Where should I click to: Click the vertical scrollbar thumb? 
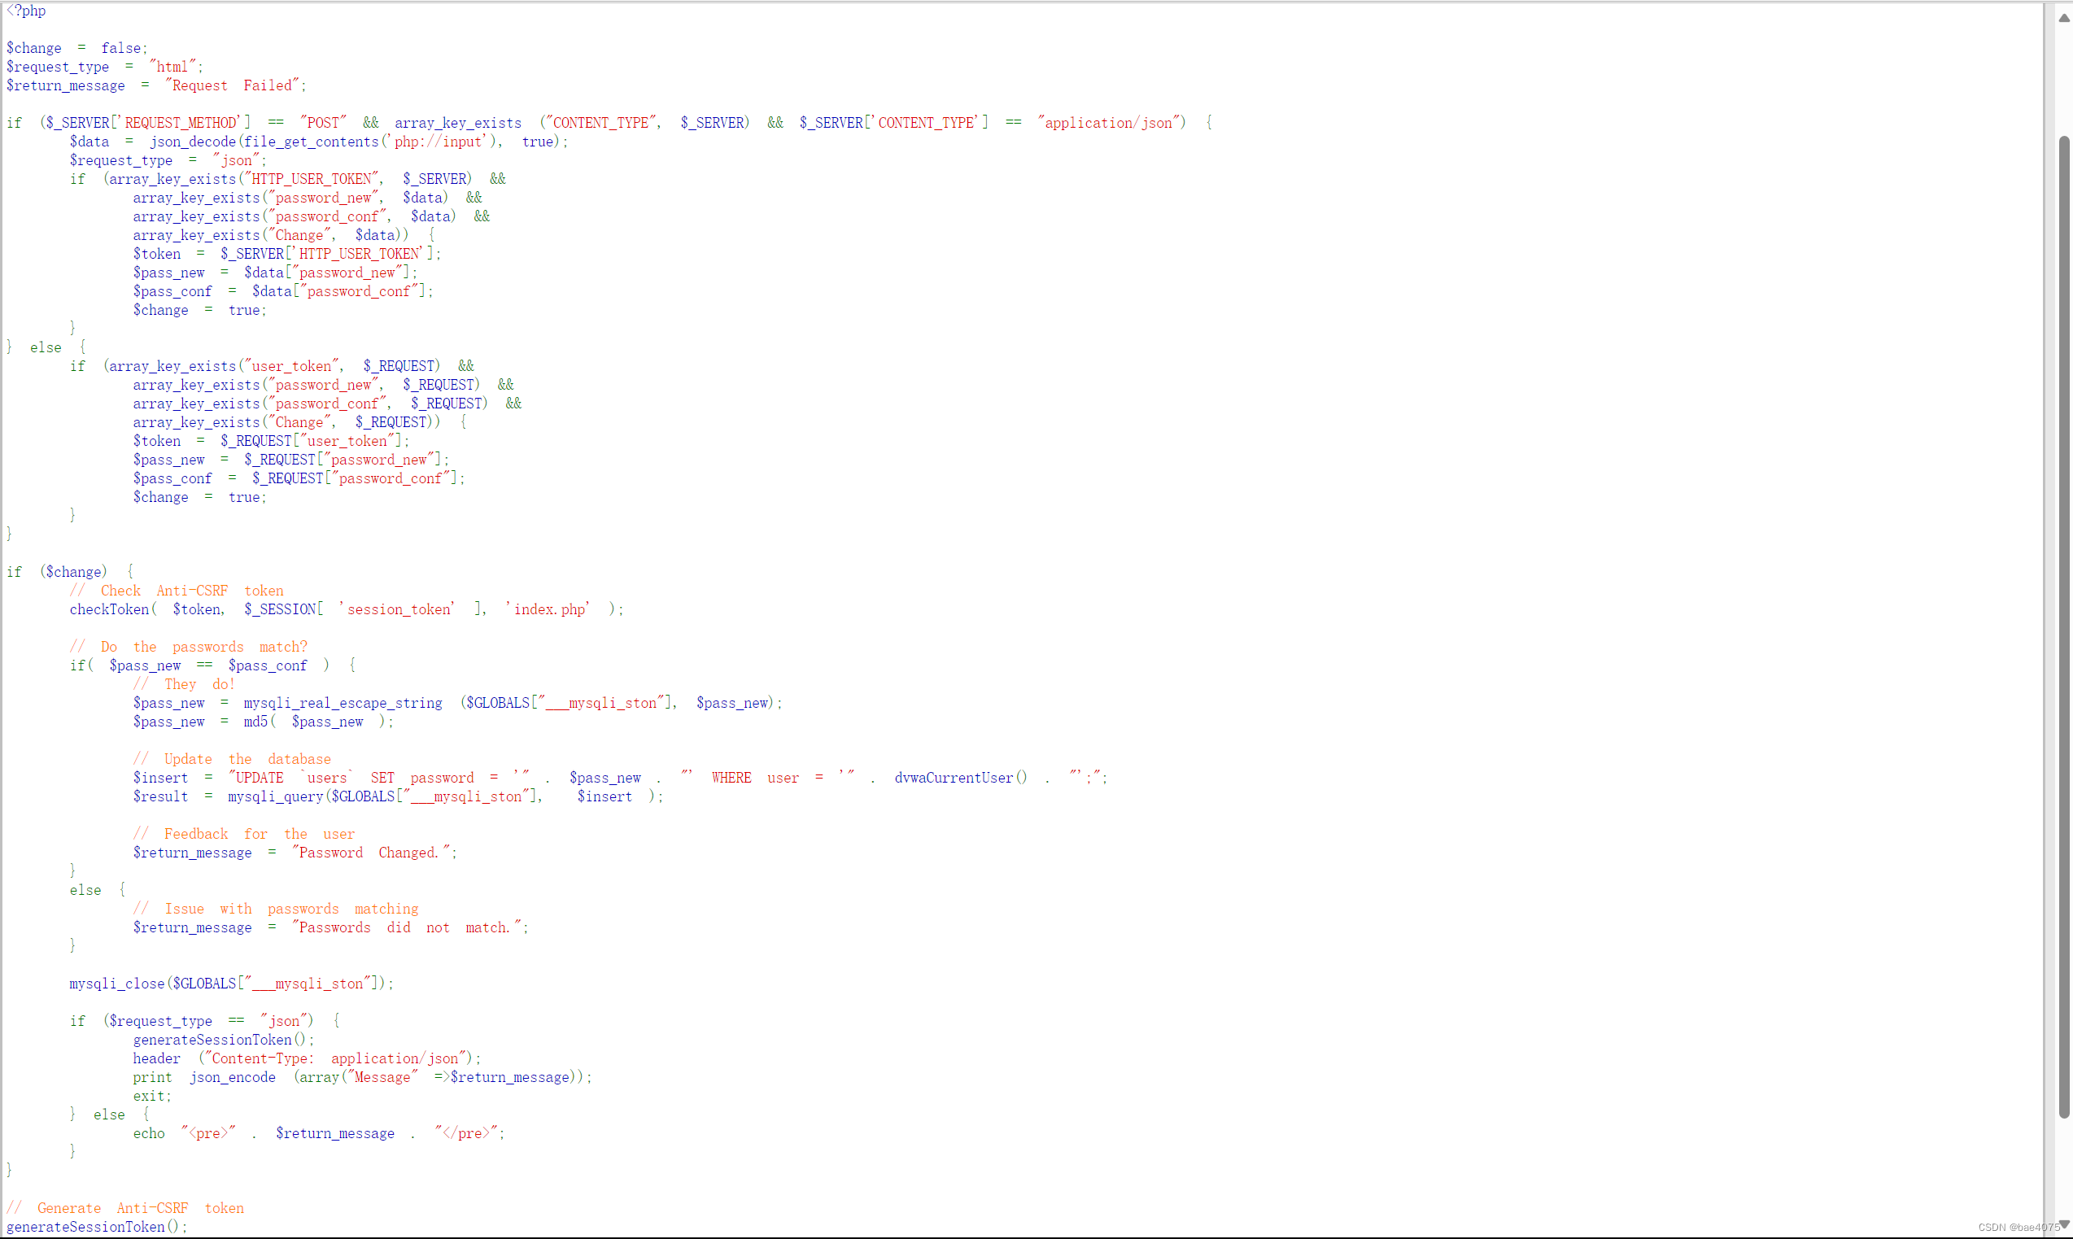(2063, 626)
